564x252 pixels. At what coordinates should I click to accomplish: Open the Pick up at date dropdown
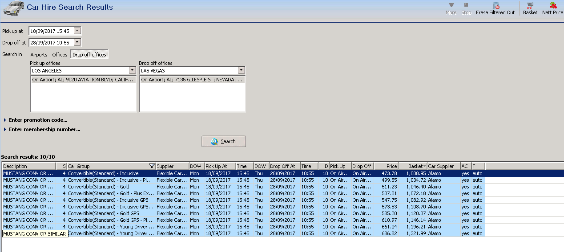click(77, 31)
